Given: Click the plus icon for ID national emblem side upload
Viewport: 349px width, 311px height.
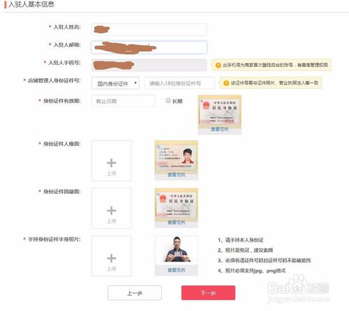Looking at the screenshot, I should click(x=112, y=211).
